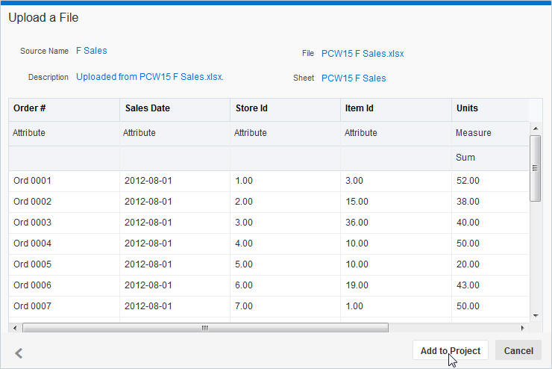Click the Item Id column header
The width and height of the screenshot is (552, 369).
(x=396, y=108)
